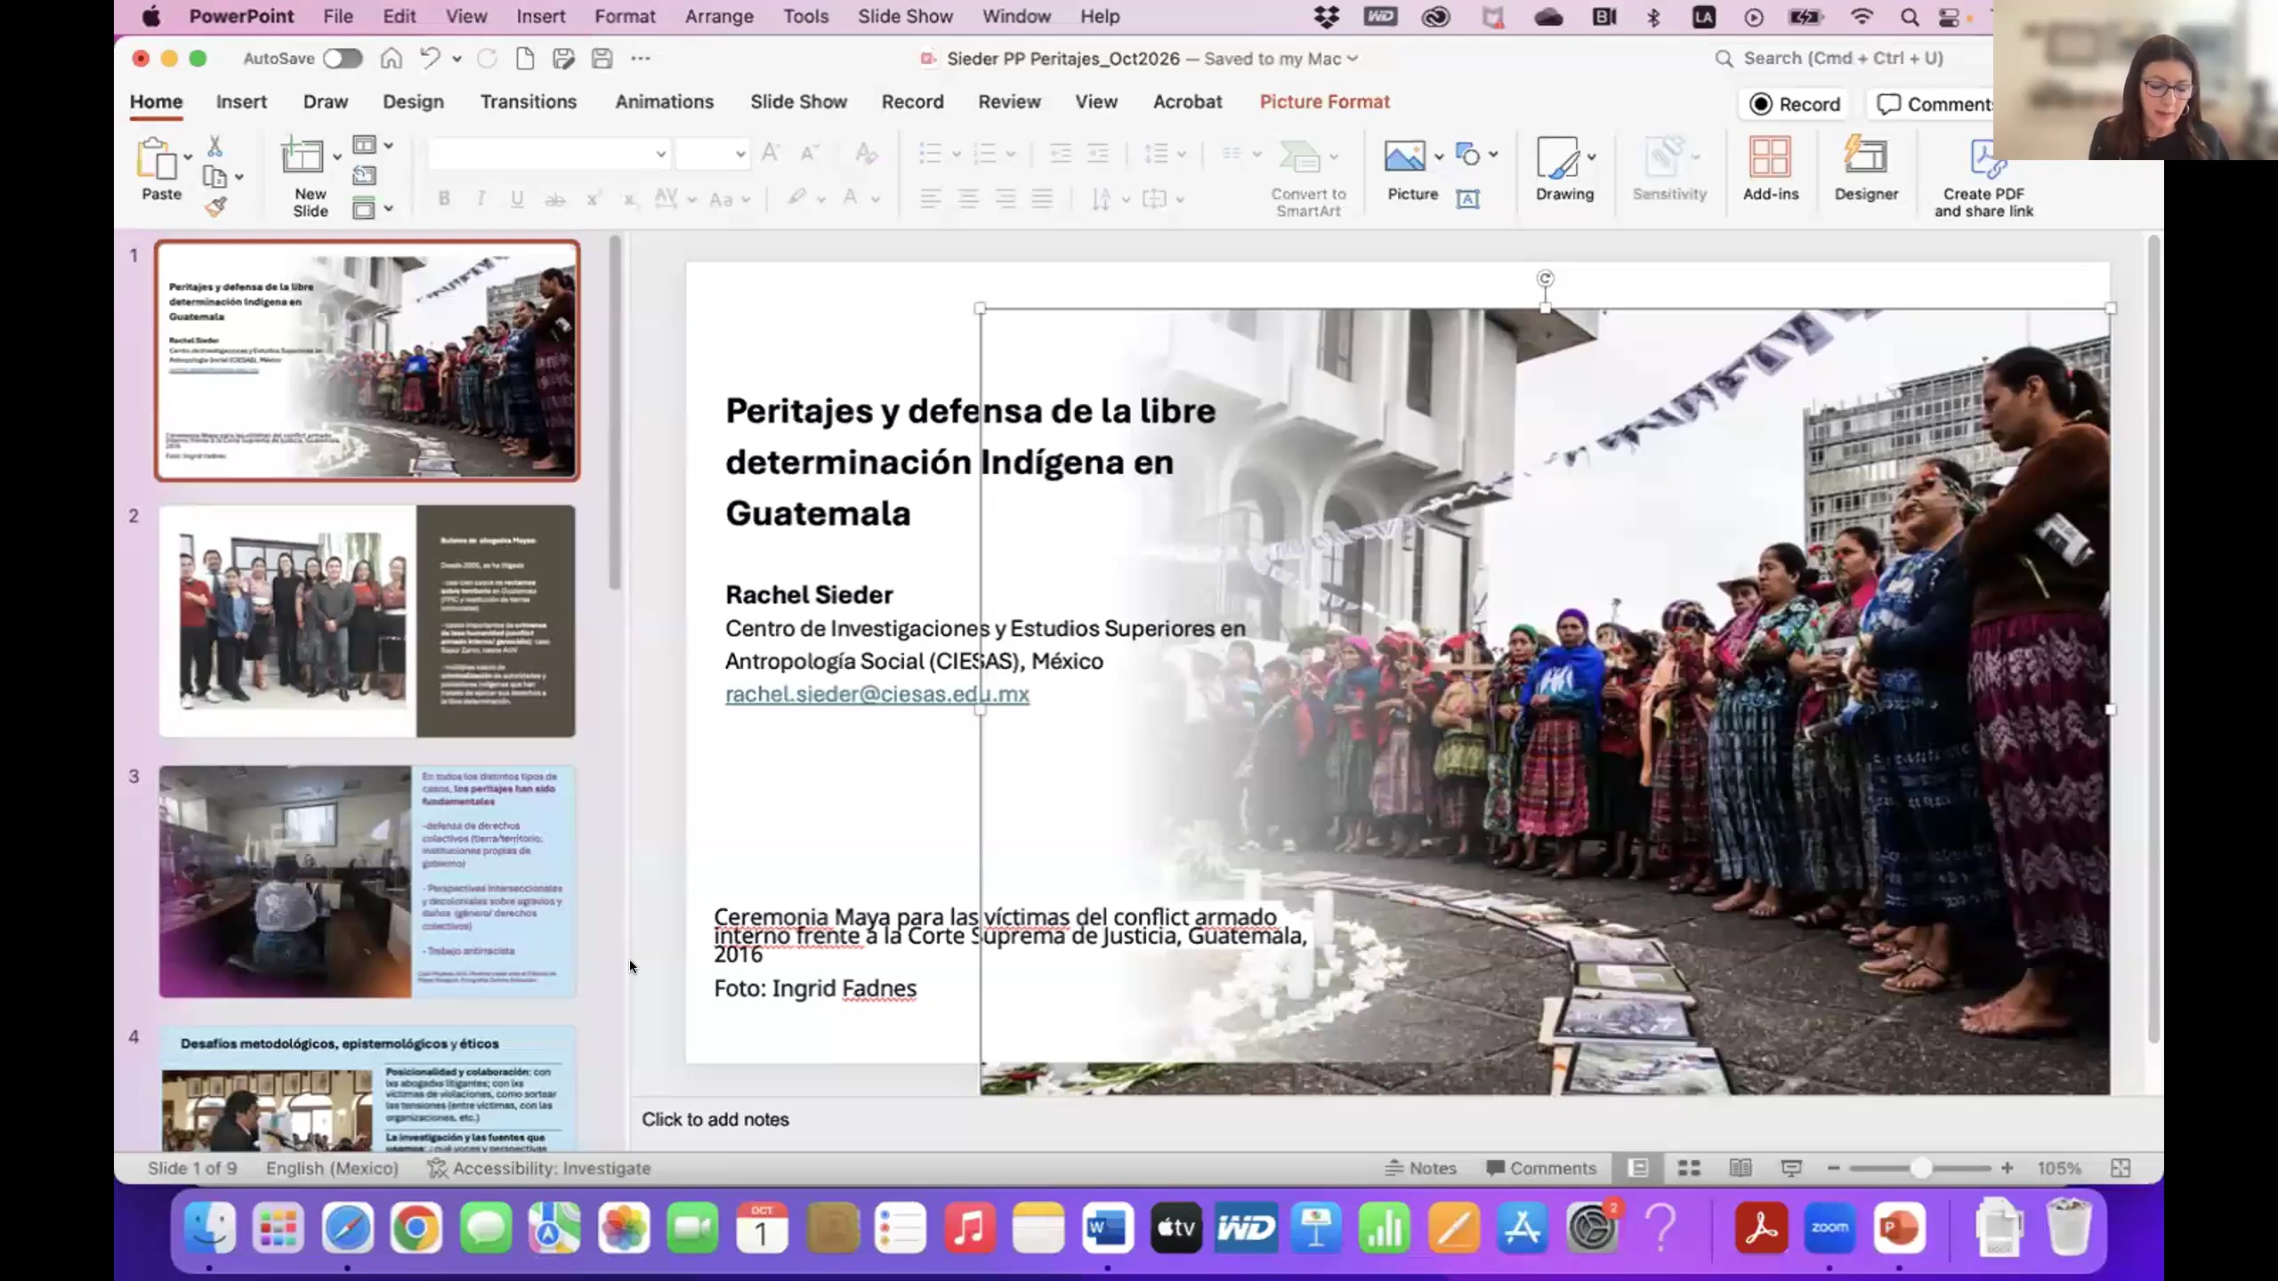The width and height of the screenshot is (2278, 1281).
Task: Open the font name dropdown
Action: coord(660,155)
